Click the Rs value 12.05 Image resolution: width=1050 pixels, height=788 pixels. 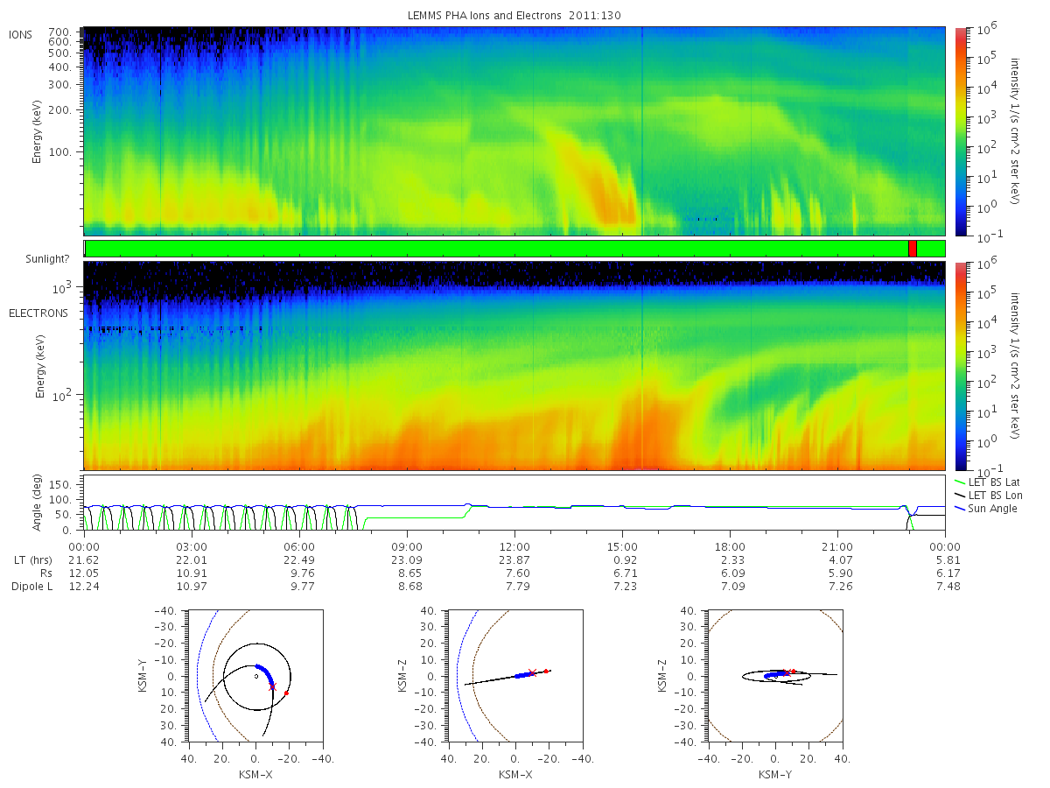tap(84, 573)
